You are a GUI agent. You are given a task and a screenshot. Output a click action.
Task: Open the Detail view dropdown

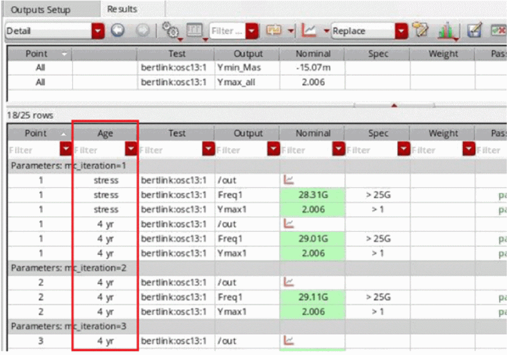(98, 31)
